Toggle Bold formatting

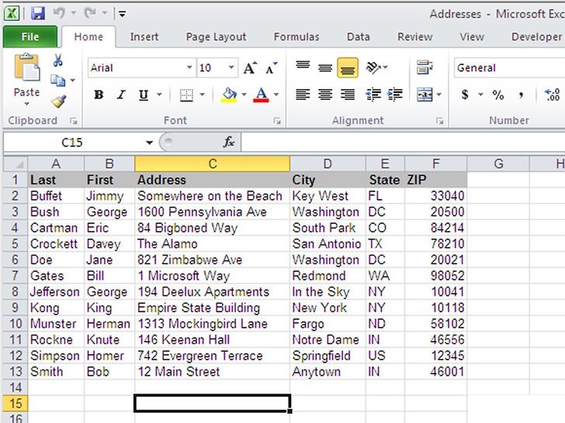99,95
